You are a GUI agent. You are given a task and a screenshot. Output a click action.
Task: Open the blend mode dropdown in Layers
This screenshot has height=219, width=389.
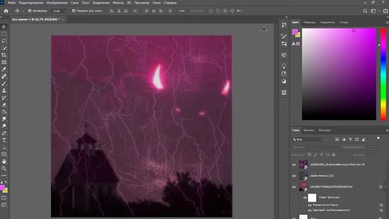point(315,147)
